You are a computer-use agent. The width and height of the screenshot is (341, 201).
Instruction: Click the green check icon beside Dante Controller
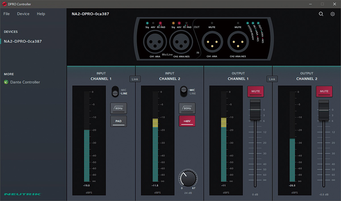pyautogui.click(x=6, y=82)
